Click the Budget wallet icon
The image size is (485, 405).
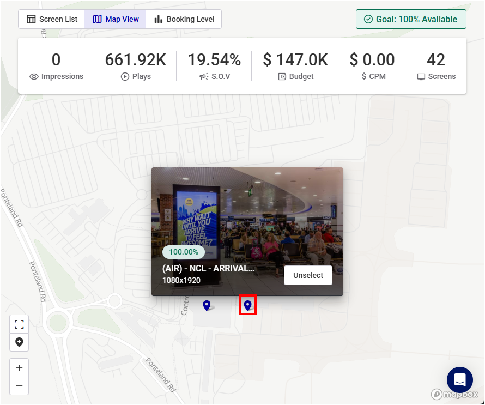tap(282, 77)
